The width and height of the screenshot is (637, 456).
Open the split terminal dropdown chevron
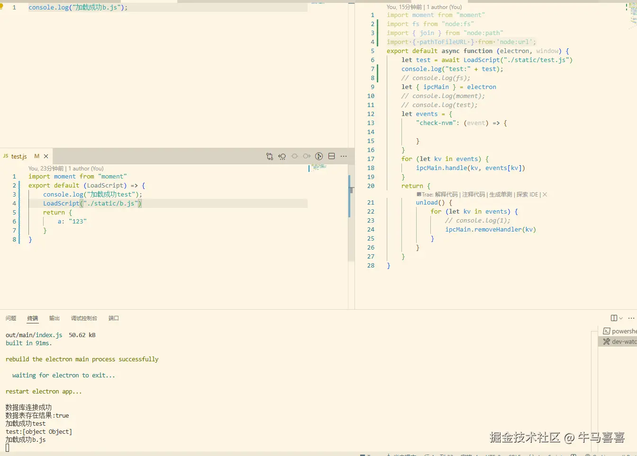coord(621,318)
